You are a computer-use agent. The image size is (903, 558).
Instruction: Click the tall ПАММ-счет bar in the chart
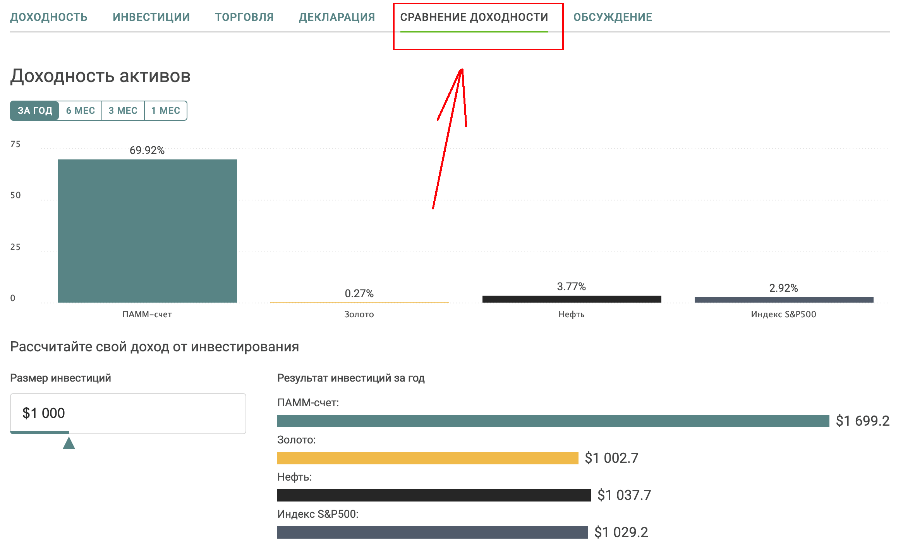(x=147, y=231)
